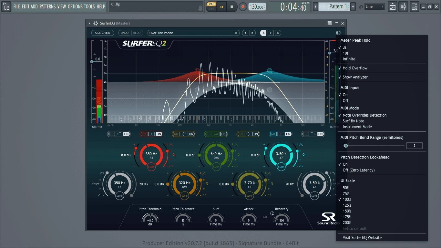Open the FILE menu
Screen dimensions: 441x248
click(x=16, y=6)
